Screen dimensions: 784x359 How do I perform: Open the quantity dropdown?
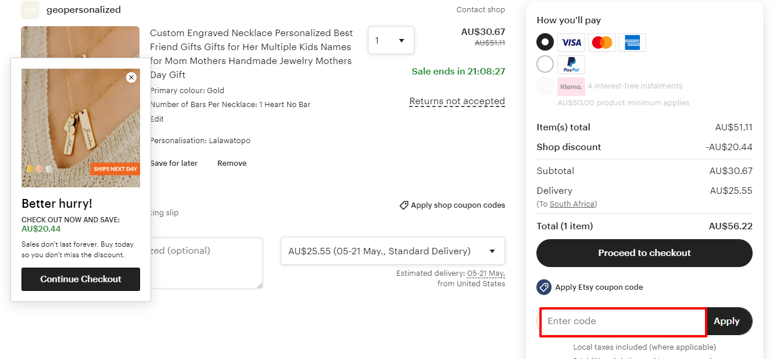point(391,40)
